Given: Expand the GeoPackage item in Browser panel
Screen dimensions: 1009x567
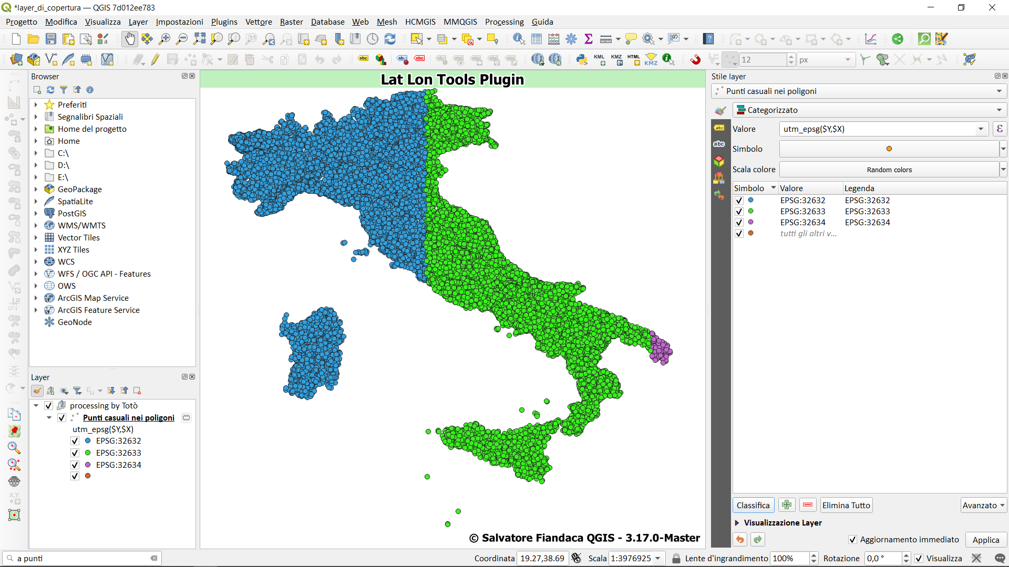Looking at the screenshot, I should point(36,189).
